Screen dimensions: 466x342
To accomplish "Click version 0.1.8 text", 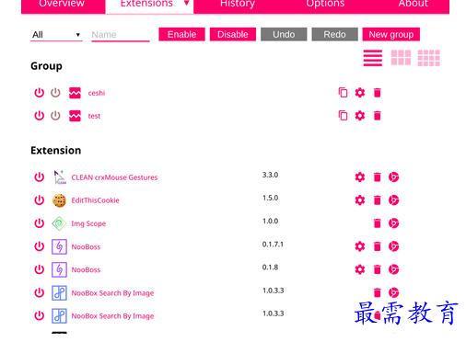I will click(x=270, y=268).
